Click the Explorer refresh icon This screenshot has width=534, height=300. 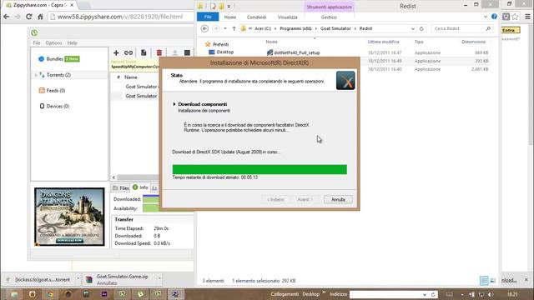[x=421, y=29]
